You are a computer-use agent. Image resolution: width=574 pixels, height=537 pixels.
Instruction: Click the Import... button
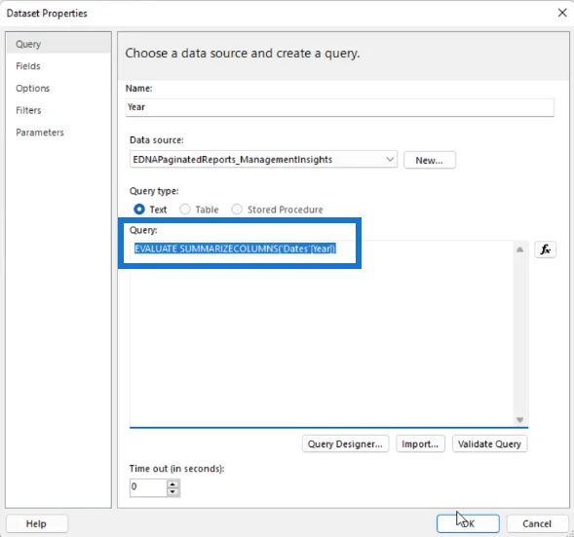[420, 444]
